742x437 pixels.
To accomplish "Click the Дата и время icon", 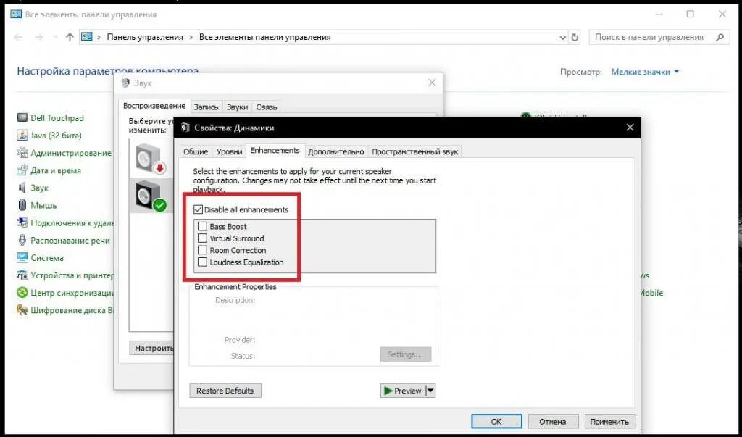I will point(22,170).
